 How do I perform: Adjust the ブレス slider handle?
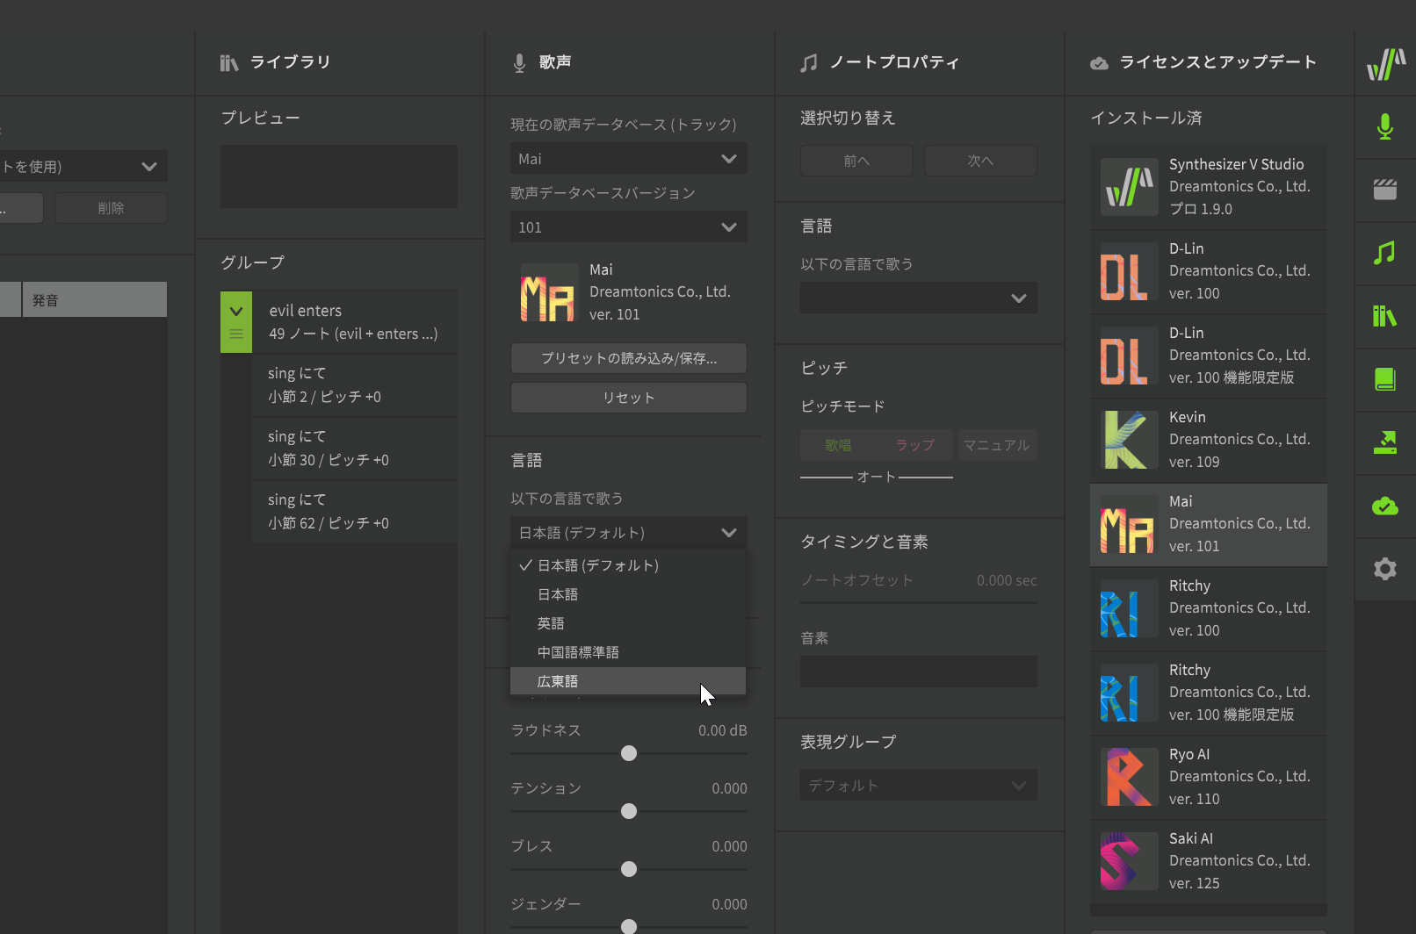[x=629, y=869]
